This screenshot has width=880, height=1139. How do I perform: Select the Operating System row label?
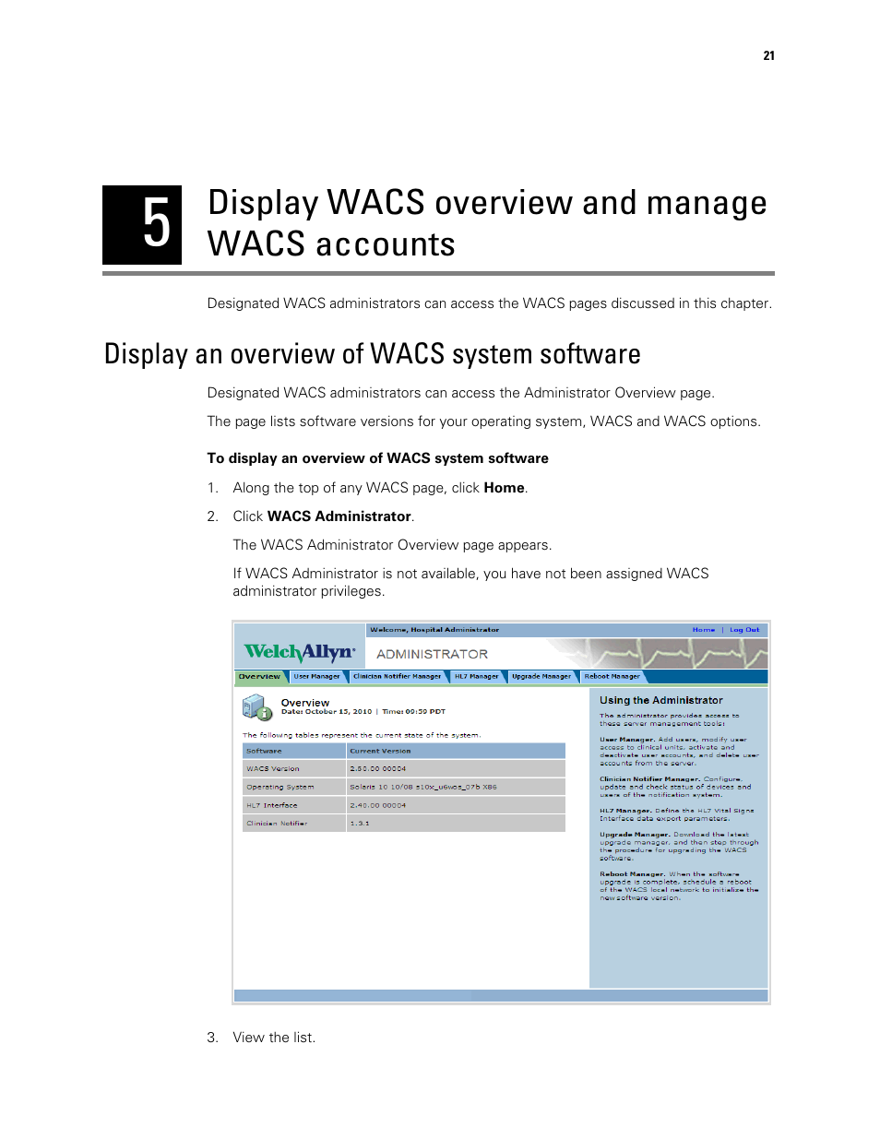point(280,788)
